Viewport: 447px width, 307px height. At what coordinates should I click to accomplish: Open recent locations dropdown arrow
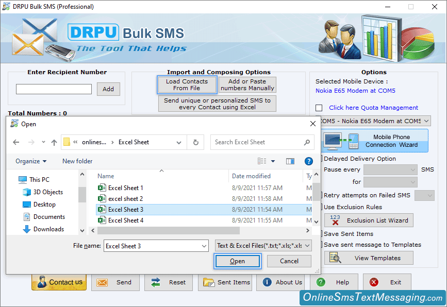(x=43, y=142)
